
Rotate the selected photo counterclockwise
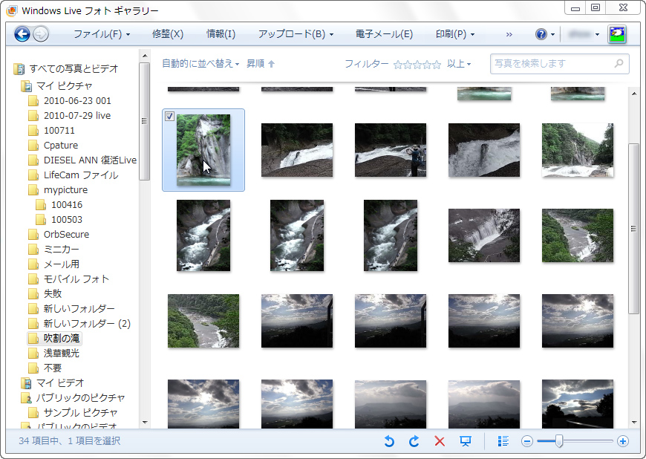pyautogui.click(x=389, y=441)
